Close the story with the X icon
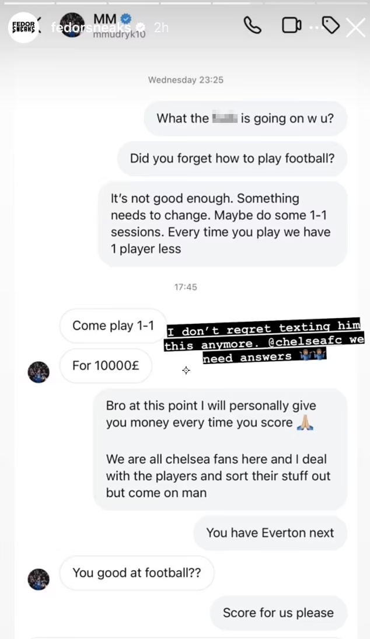Screen dimensions: 370x639 (355, 27)
